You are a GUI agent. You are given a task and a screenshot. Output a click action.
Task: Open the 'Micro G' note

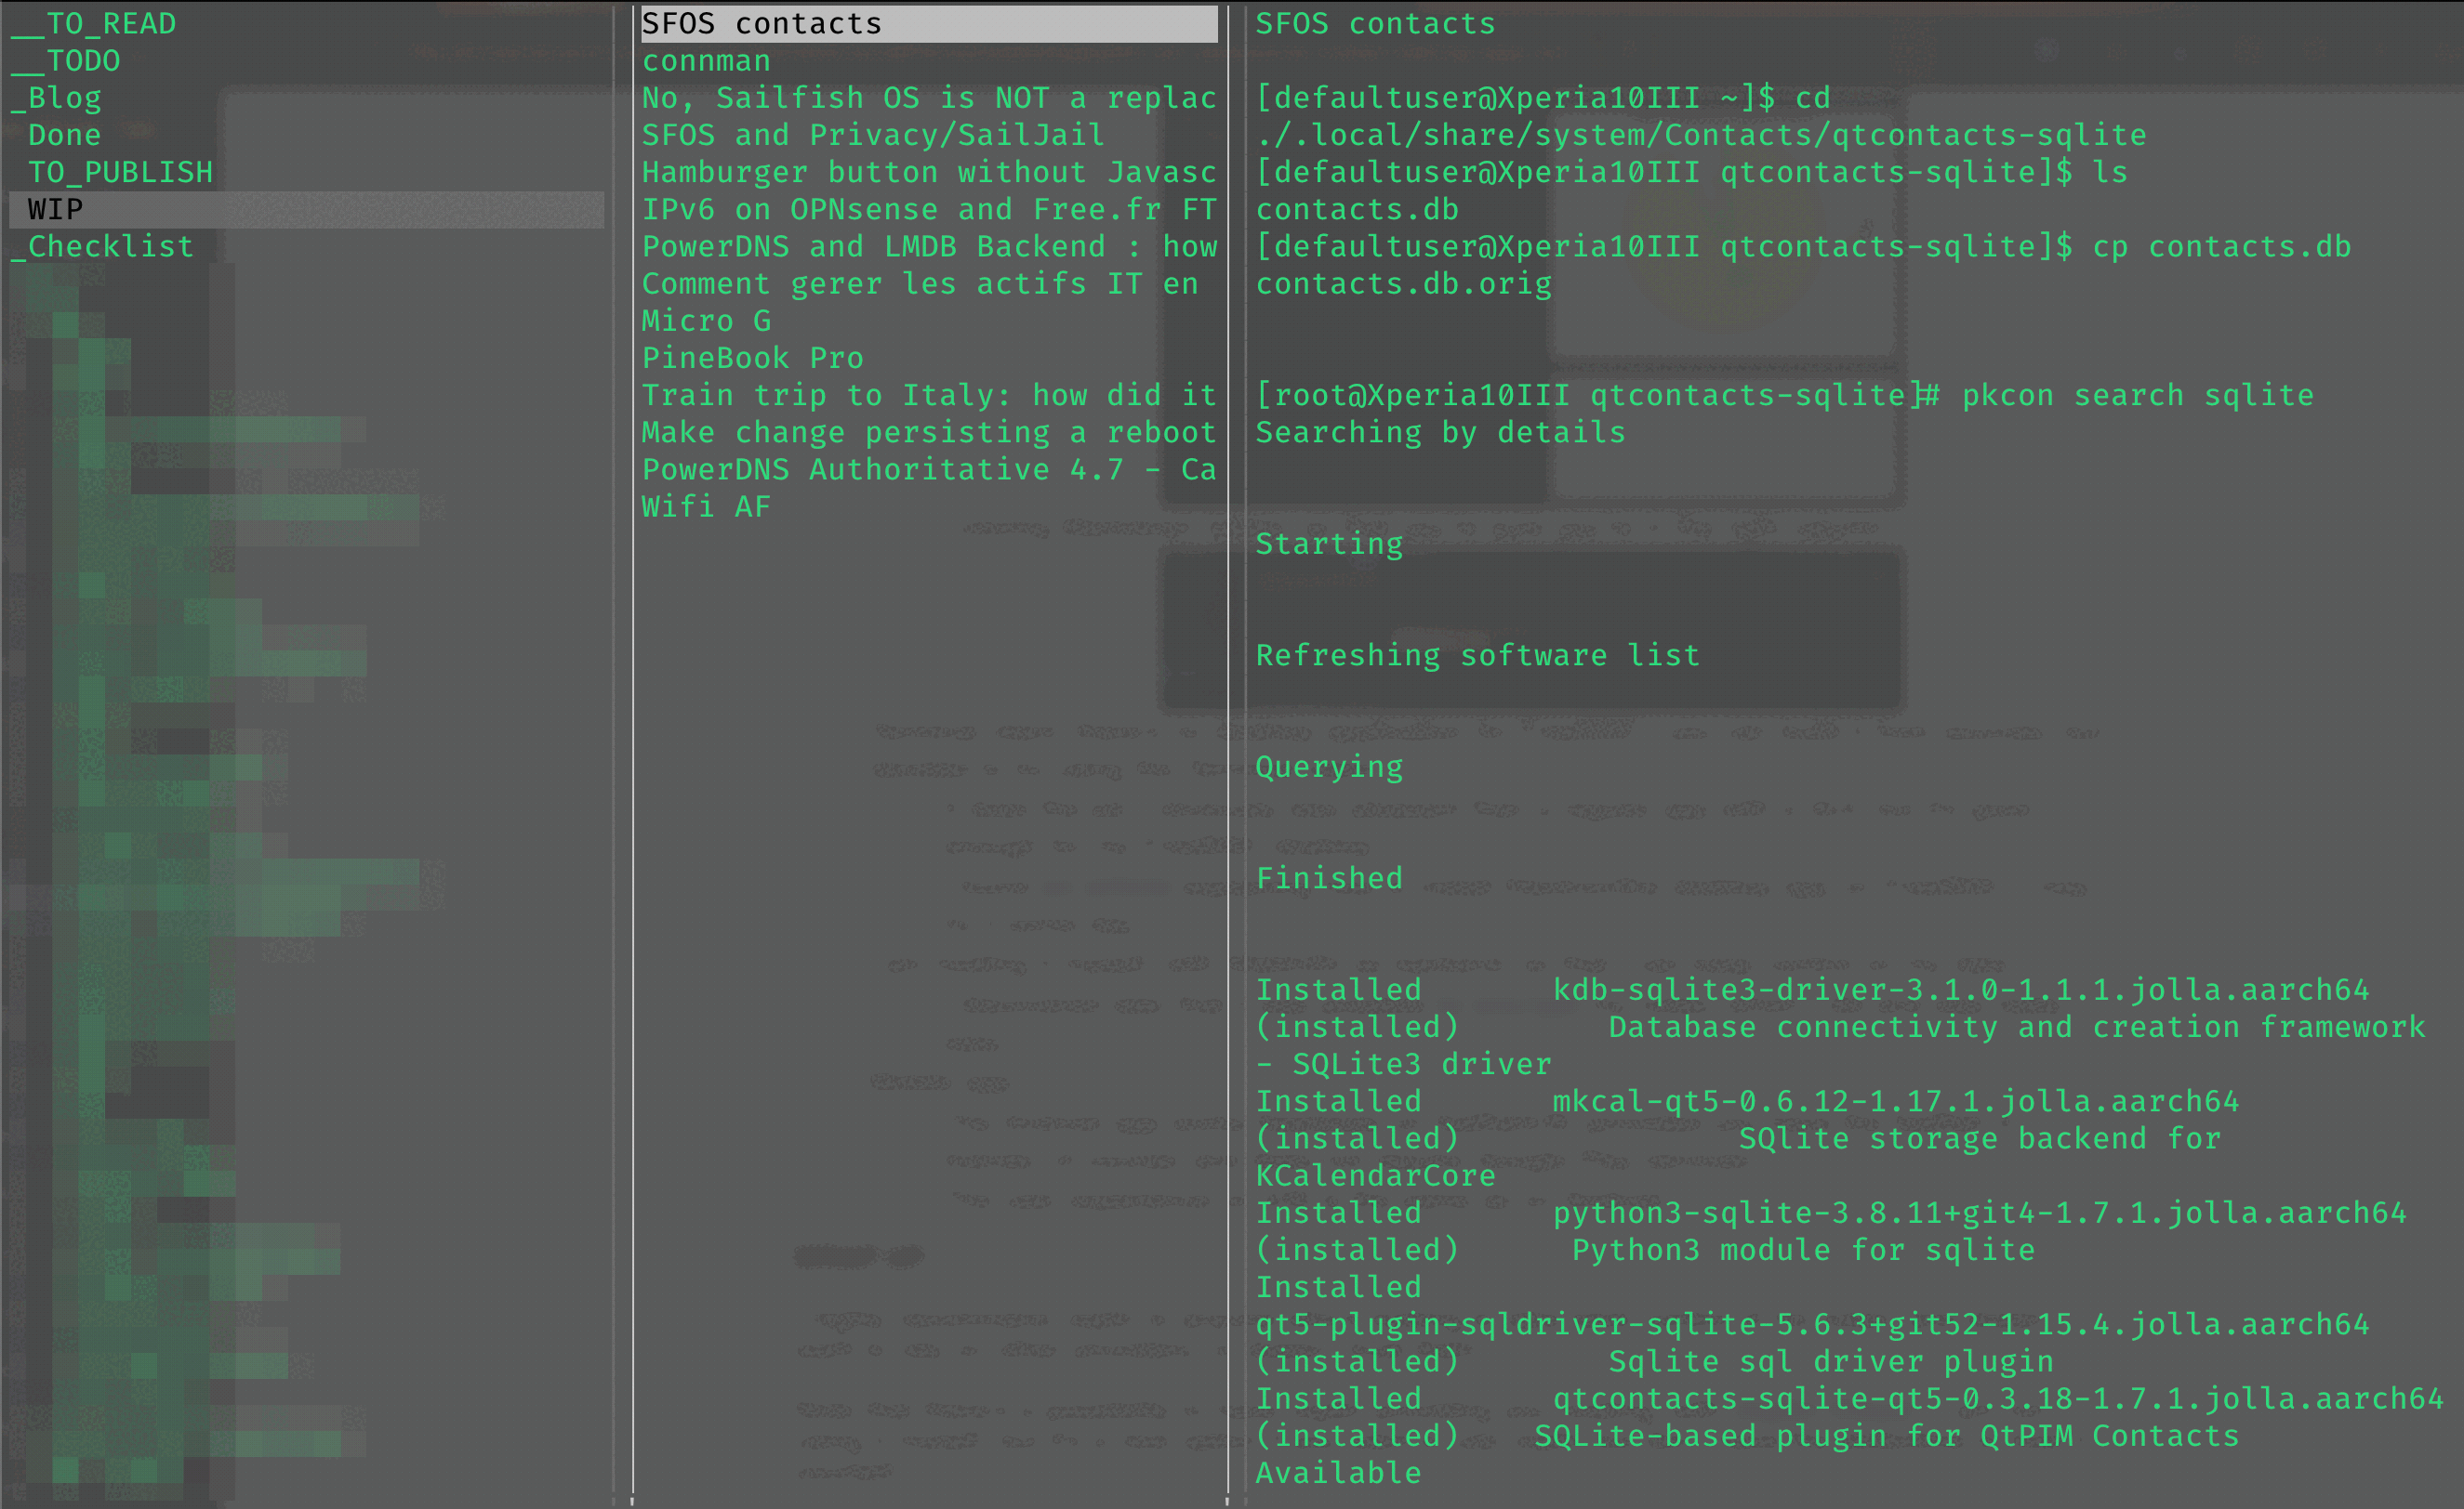[706, 321]
